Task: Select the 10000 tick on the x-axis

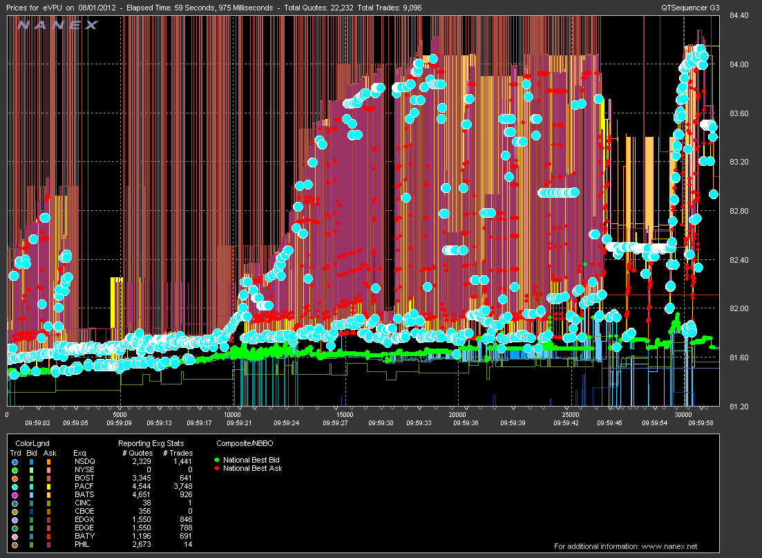Action: (x=232, y=414)
